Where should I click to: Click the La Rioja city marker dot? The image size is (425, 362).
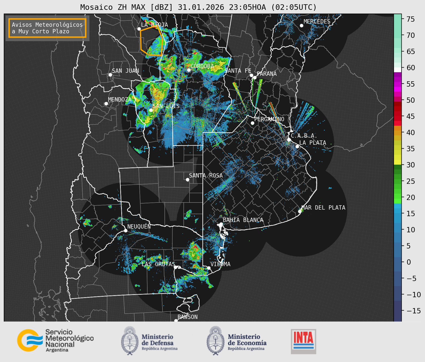pos(139,29)
